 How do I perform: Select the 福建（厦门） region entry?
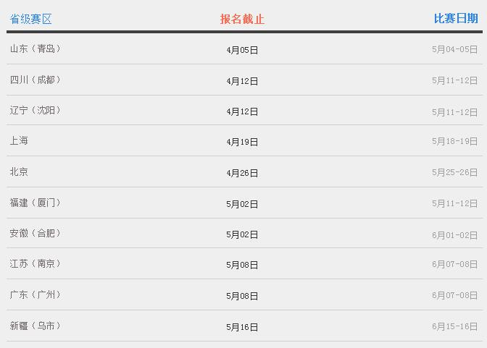[35, 203]
